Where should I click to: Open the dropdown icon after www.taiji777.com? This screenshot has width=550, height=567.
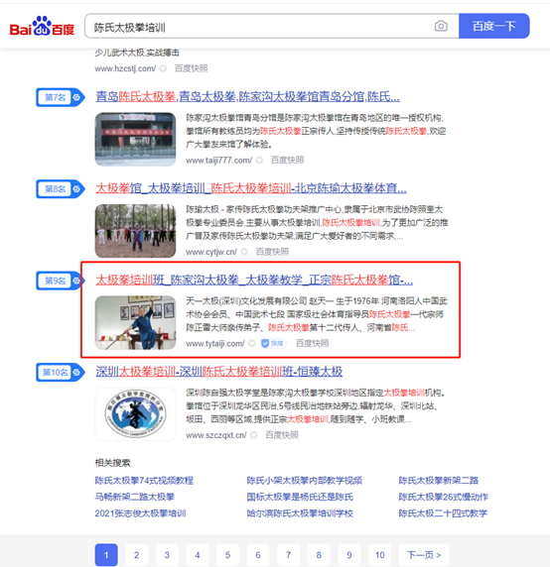pos(259,161)
